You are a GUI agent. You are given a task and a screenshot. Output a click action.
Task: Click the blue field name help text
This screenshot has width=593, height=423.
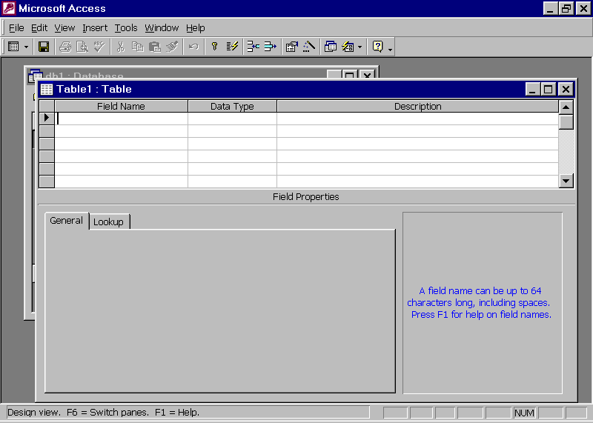point(480,303)
